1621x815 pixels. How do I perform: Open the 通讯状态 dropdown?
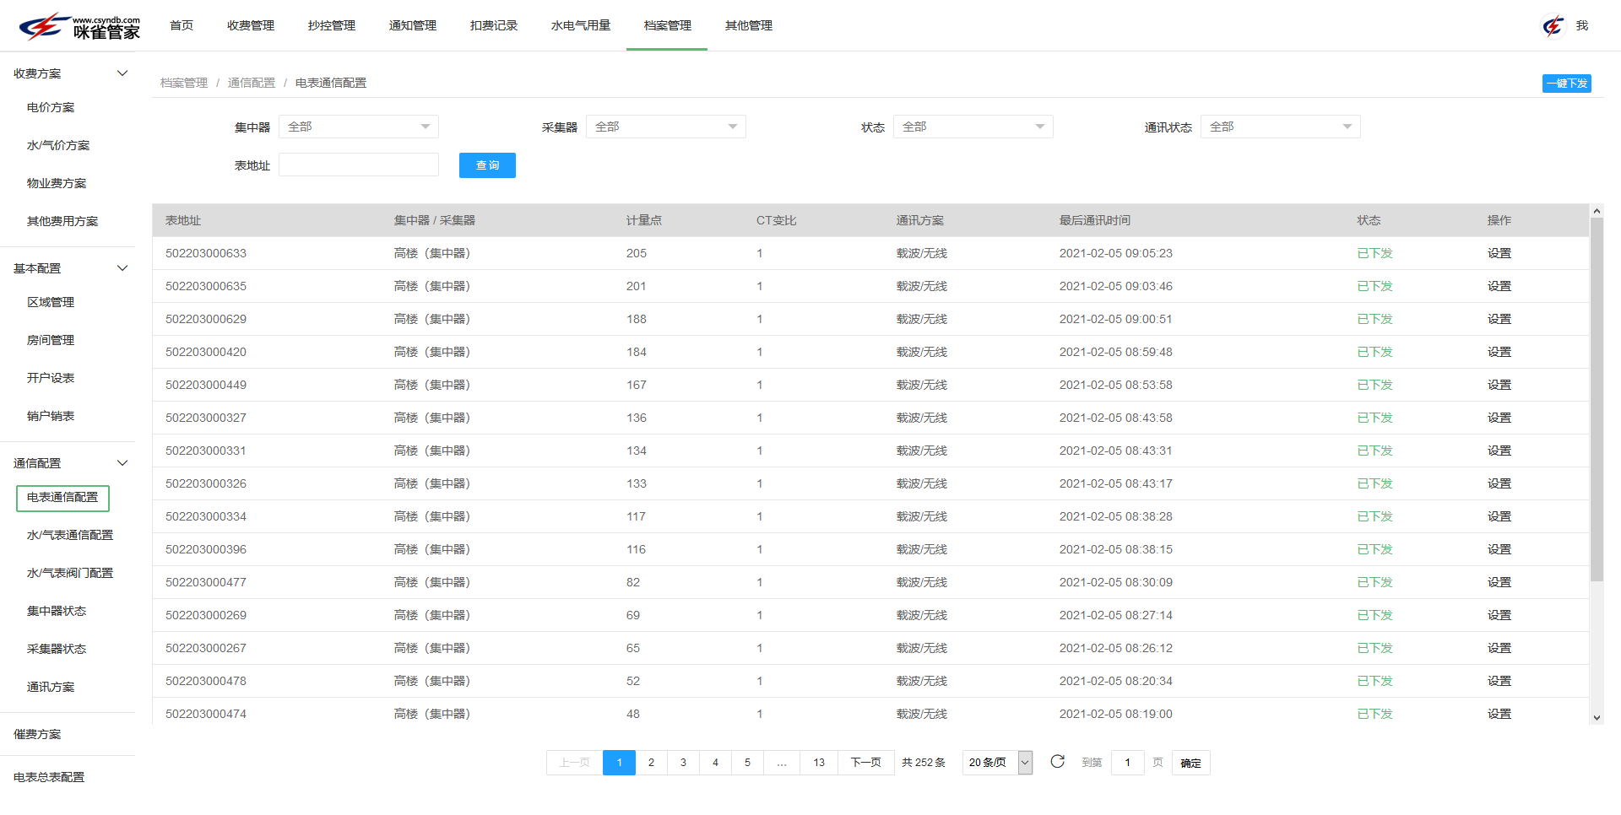(1280, 126)
